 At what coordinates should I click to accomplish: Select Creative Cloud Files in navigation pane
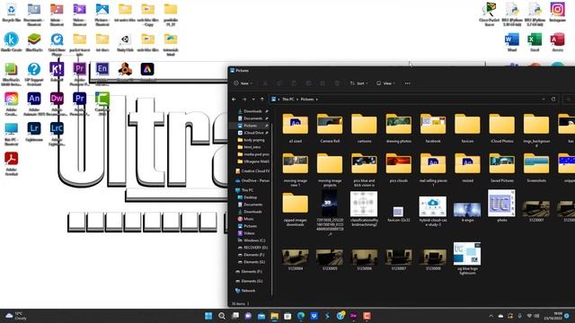click(x=252, y=171)
